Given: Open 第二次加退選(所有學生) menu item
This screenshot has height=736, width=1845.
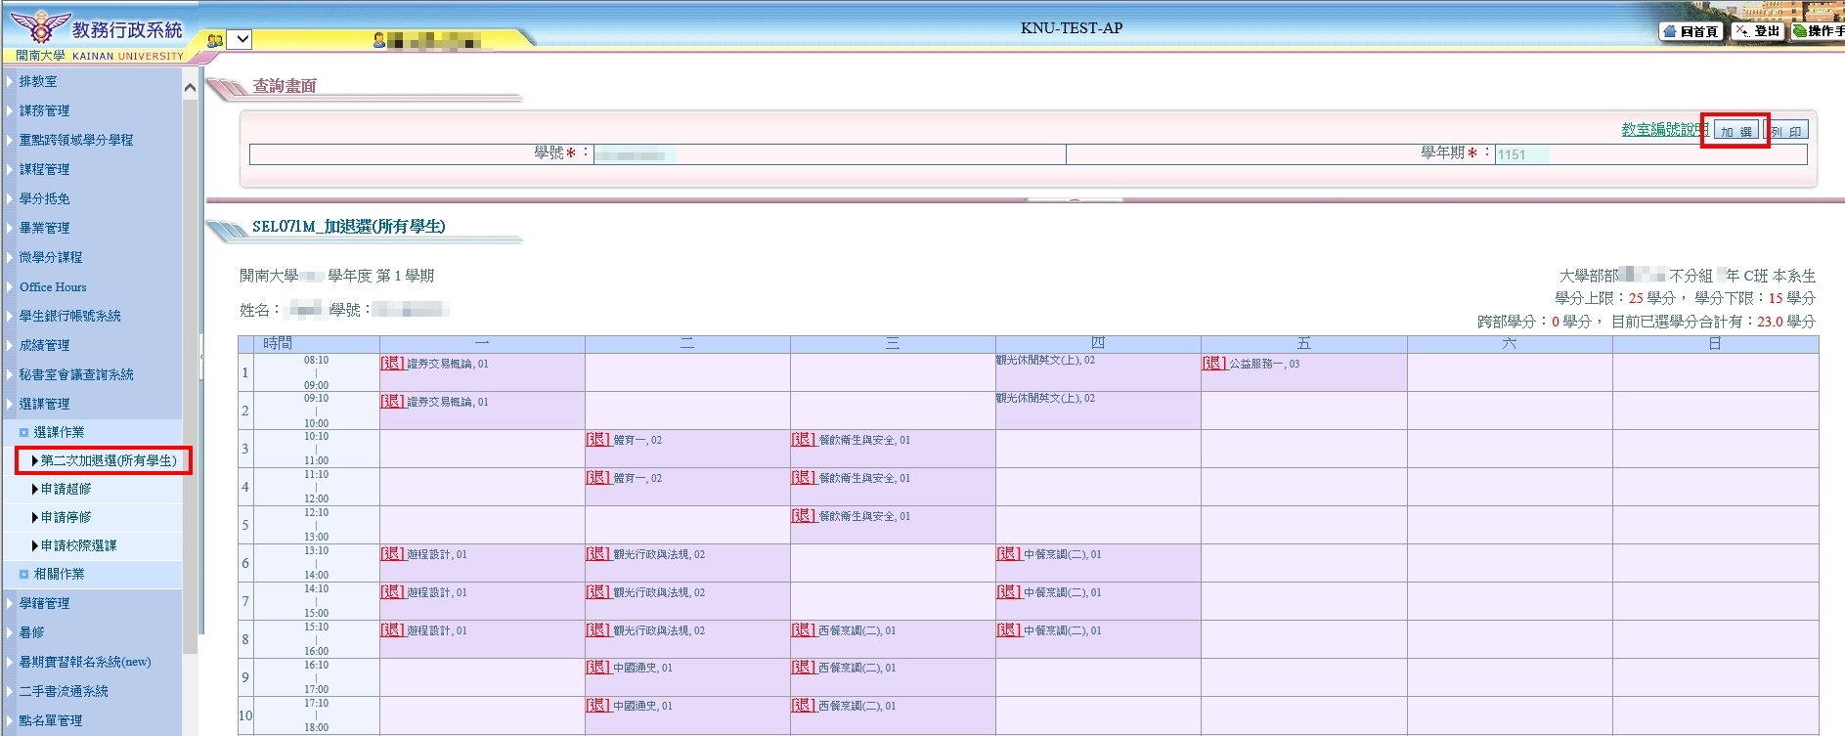Looking at the screenshot, I should tap(109, 460).
